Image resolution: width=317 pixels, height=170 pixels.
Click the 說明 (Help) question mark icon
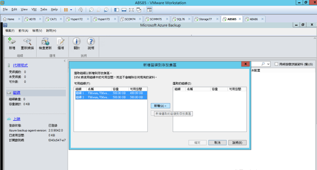click(x=91, y=43)
